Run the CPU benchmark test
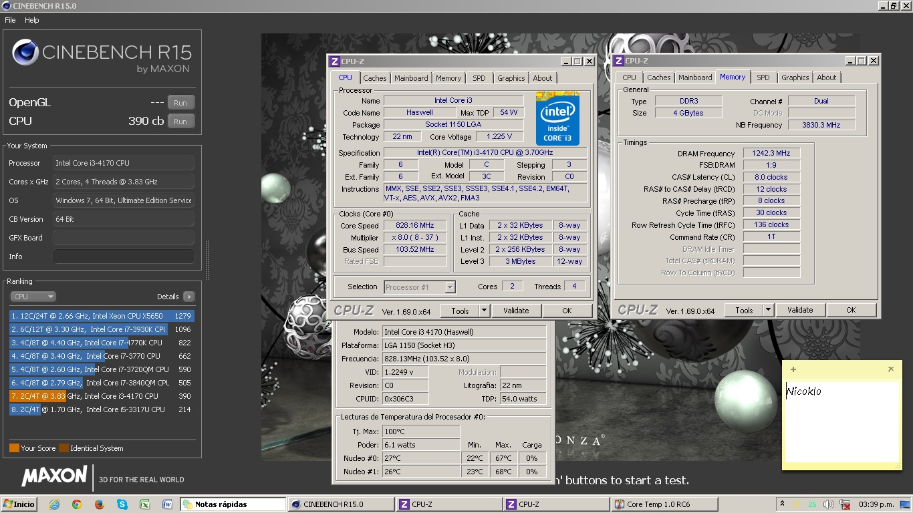The height and width of the screenshot is (513, 913). 180,122
